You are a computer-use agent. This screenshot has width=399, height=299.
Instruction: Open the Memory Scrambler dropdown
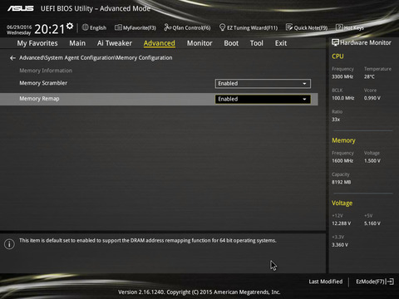coord(263,84)
